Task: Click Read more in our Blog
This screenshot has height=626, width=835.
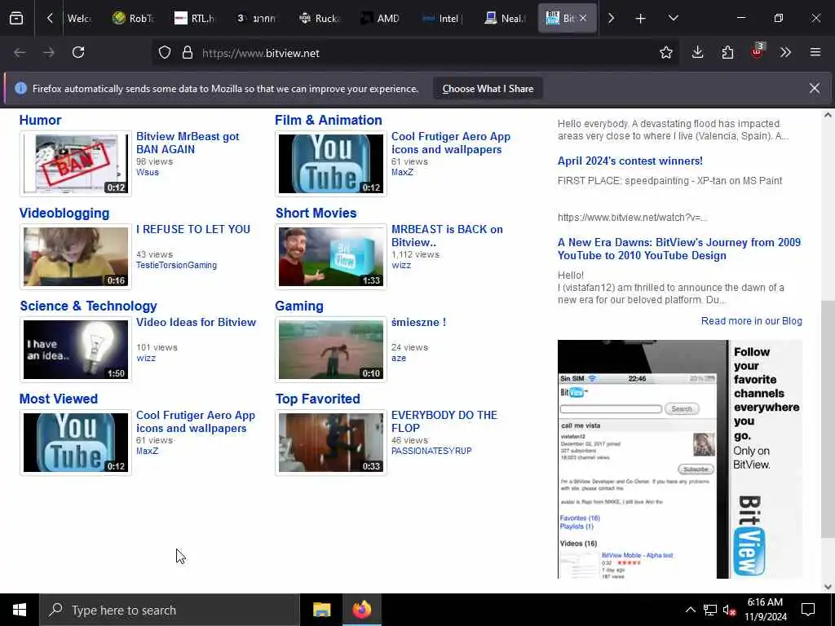Action: click(751, 321)
